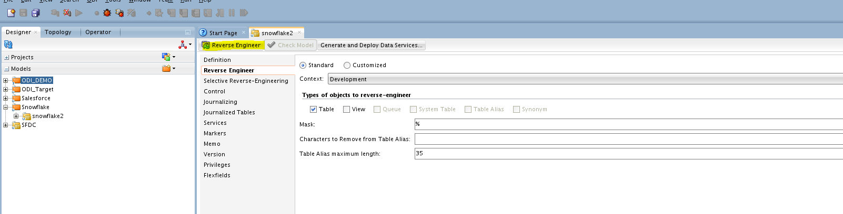Uncheck the Table checkbox
Viewport: 843px width, 214px height.
(x=314, y=109)
